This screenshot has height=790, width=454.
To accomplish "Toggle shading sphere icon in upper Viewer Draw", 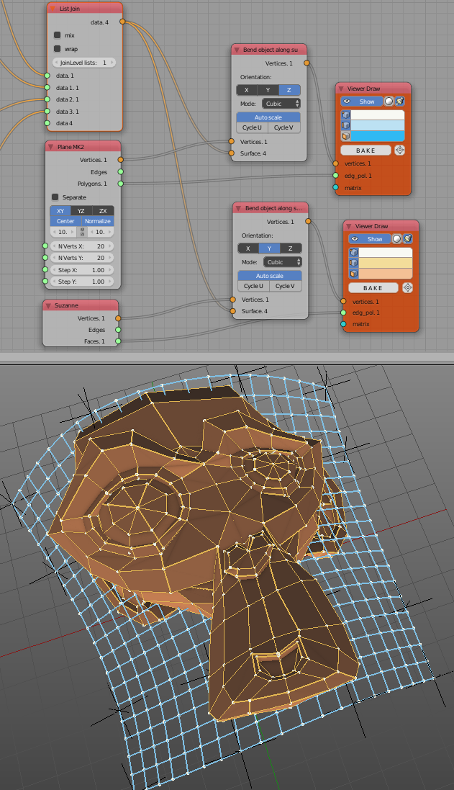I will (x=389, y=102).
